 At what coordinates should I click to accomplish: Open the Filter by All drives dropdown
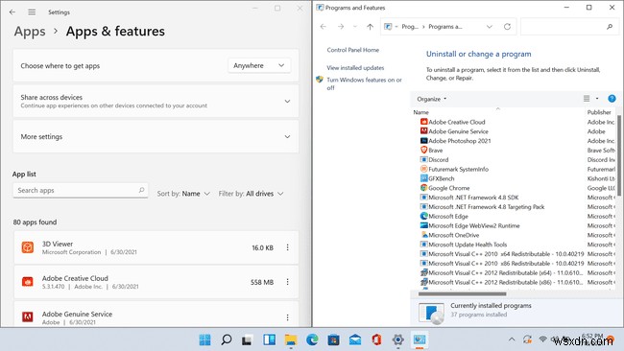tap(251, 194)
